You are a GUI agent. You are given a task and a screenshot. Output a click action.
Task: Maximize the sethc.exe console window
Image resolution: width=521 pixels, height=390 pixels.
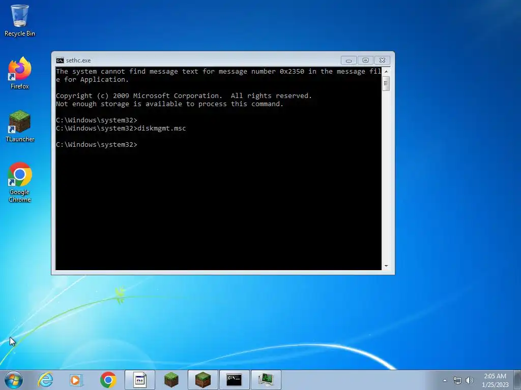coord(365,60)
